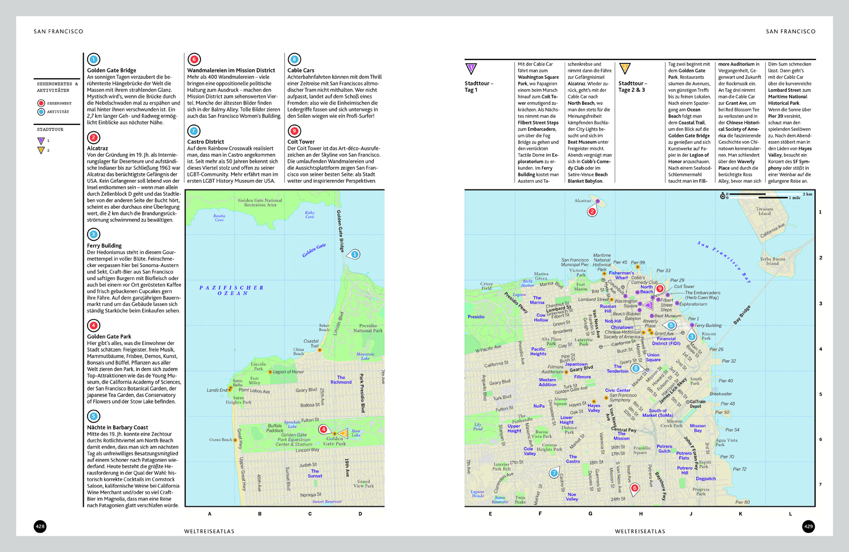Click the blue Ferry Building marker 3 on map
This screenshot has height=552, width=849.
pos(692,337)
